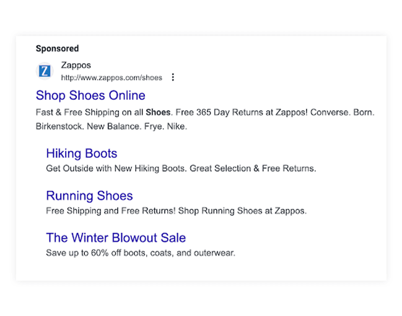Open the three-dot ad options menu

coord(173,77)
